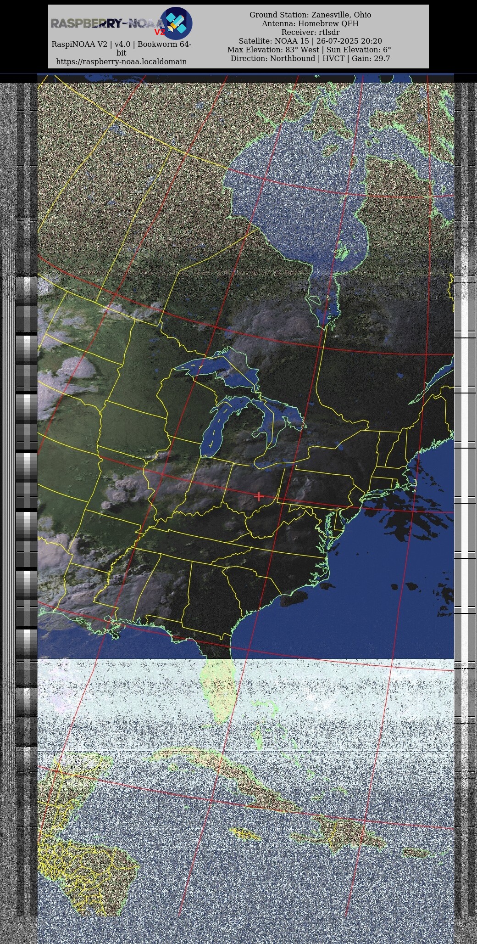Click the RaspiNOAA V2 version text
Viewport: 477px width, 944px height.
[x=121, y=45]
